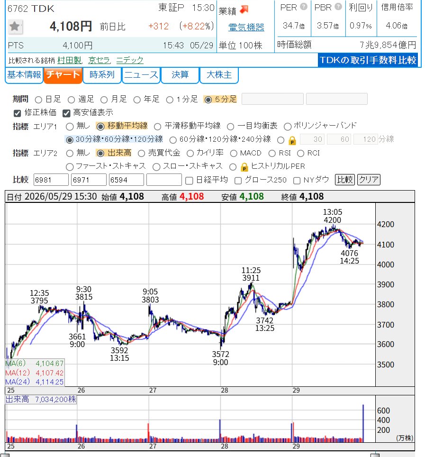Open the 村田製 comparison link
The image size is (425, 457).
pos(70,60)
